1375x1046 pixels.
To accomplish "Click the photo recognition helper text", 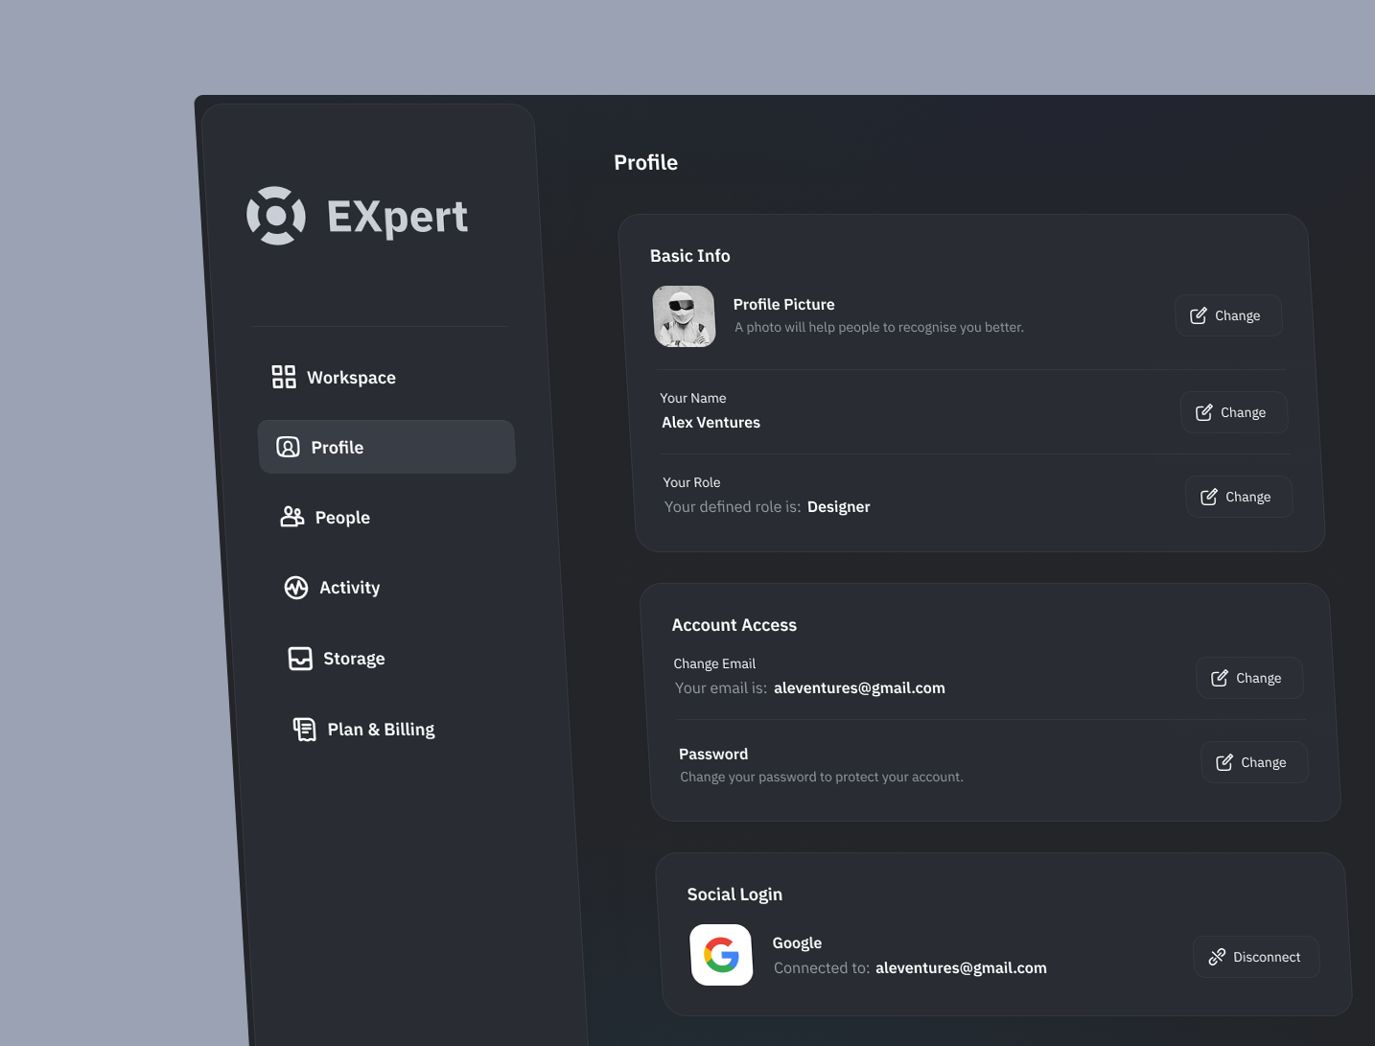I will pyautogui.click(x=879, y=328).
